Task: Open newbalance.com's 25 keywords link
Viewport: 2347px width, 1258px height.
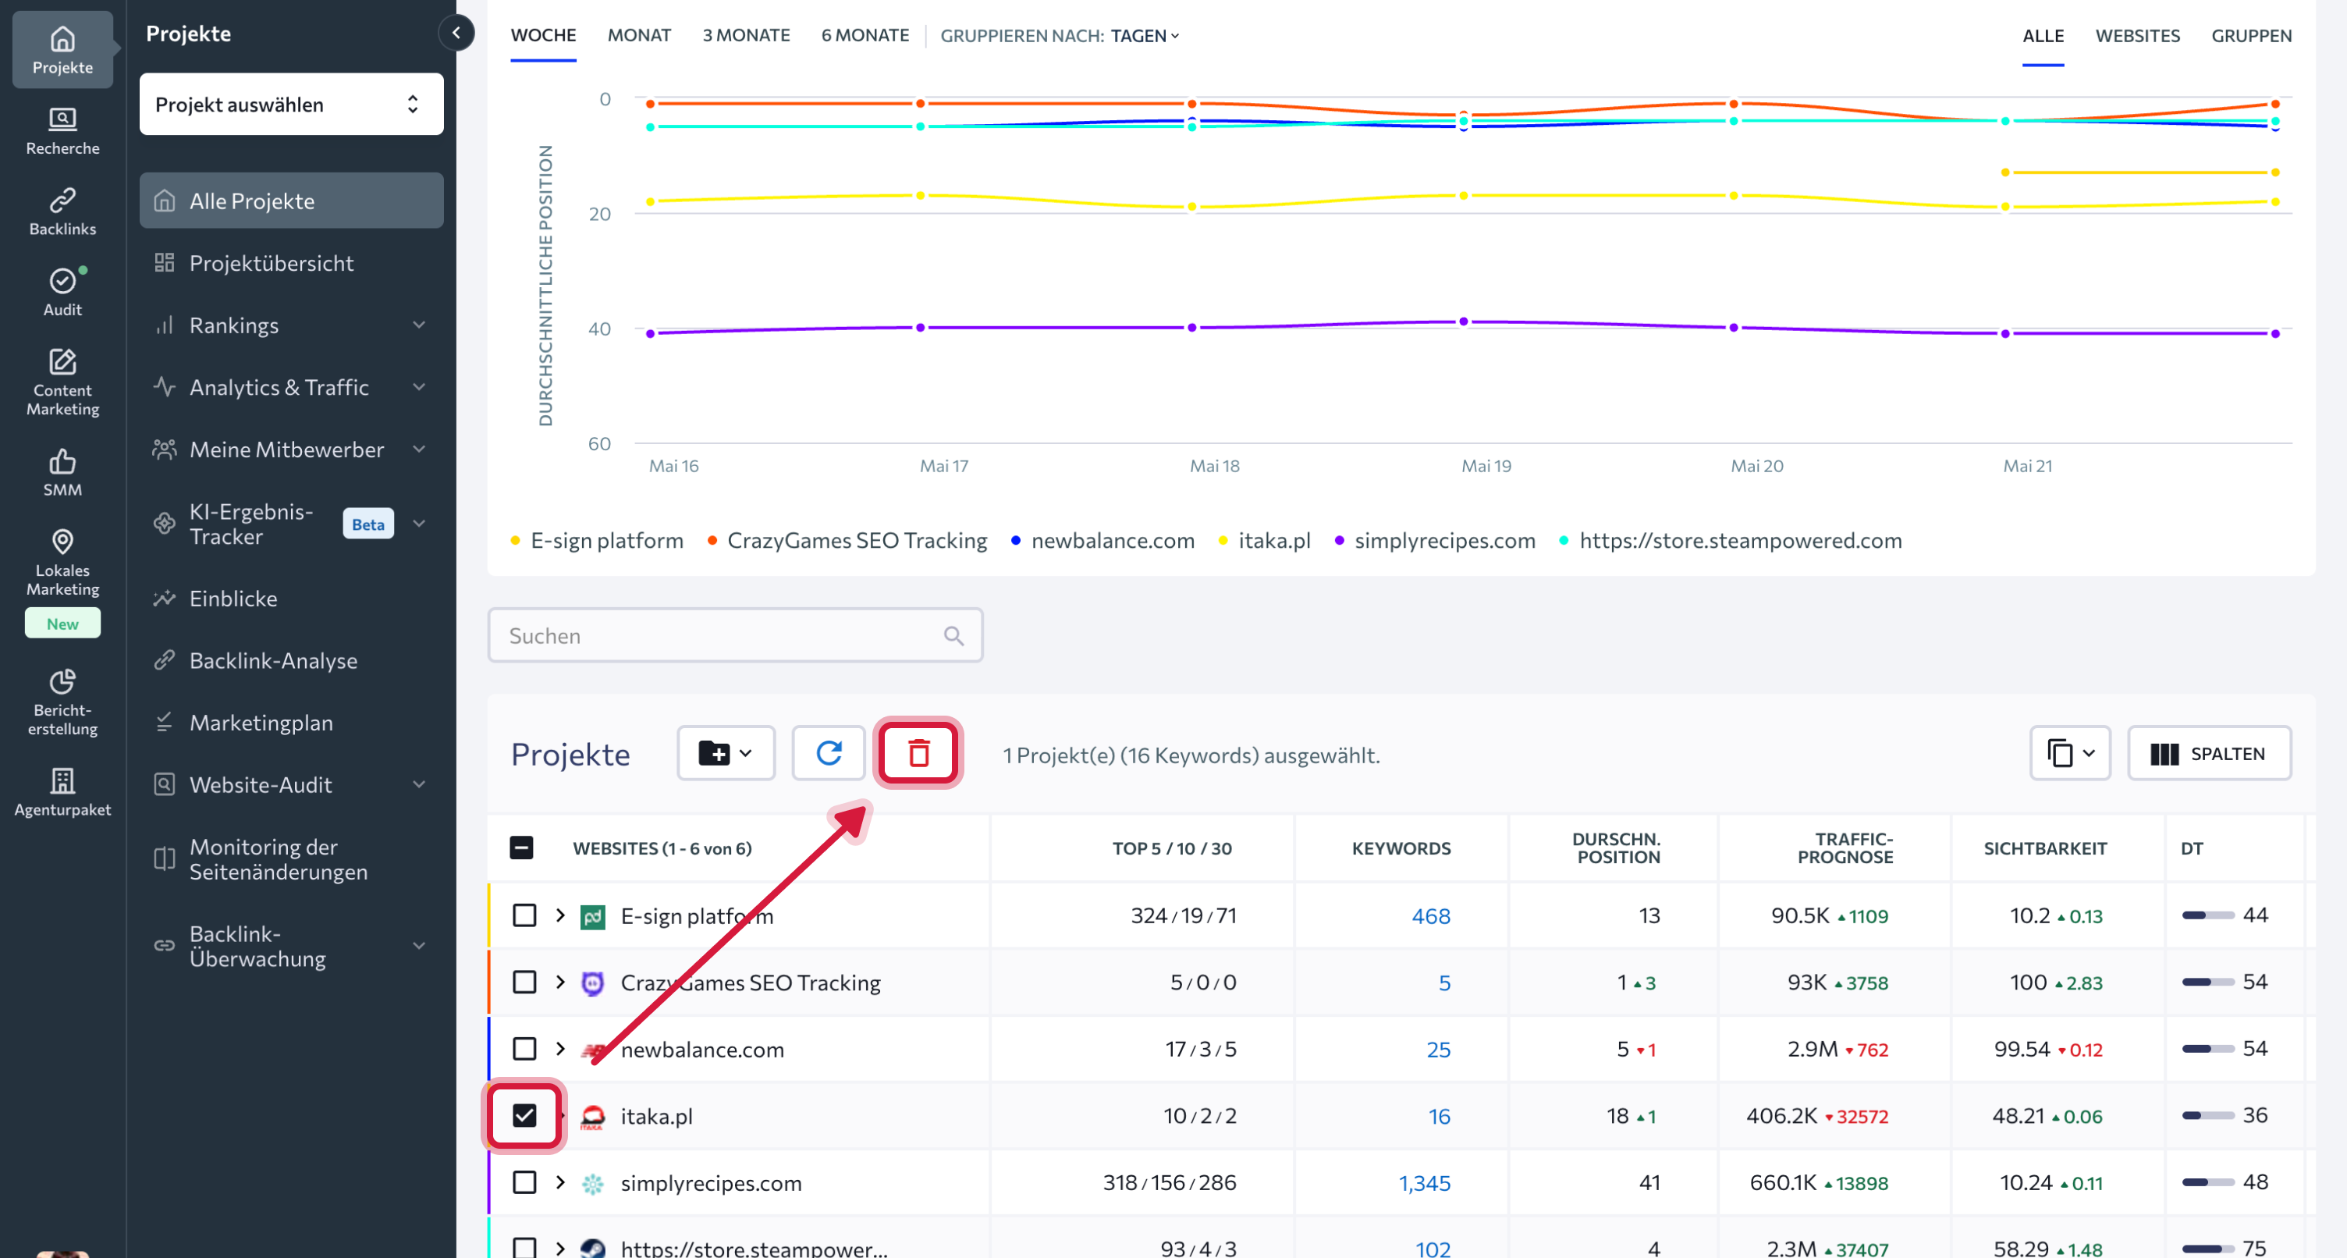Action: click(x=1438, y=1050)
